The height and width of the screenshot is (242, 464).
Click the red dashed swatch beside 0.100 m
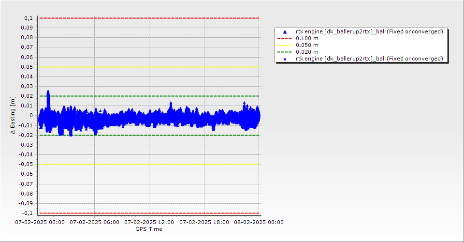pos(284,39)
